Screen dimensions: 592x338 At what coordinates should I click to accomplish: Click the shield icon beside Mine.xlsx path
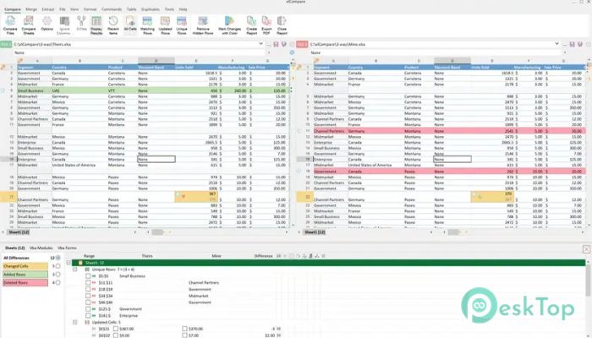580,45
